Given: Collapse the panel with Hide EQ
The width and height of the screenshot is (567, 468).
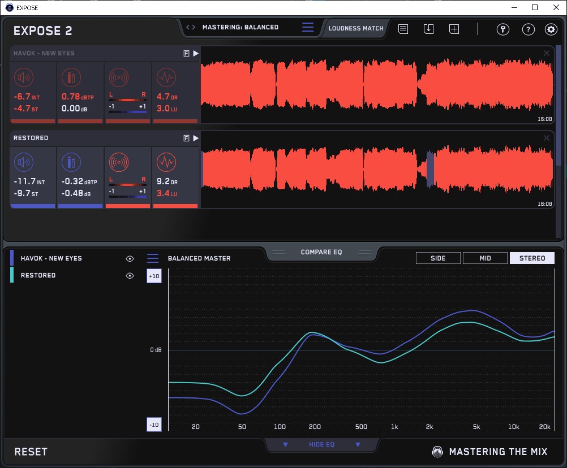Looking at the screenshot, I should tap(321, 445).
